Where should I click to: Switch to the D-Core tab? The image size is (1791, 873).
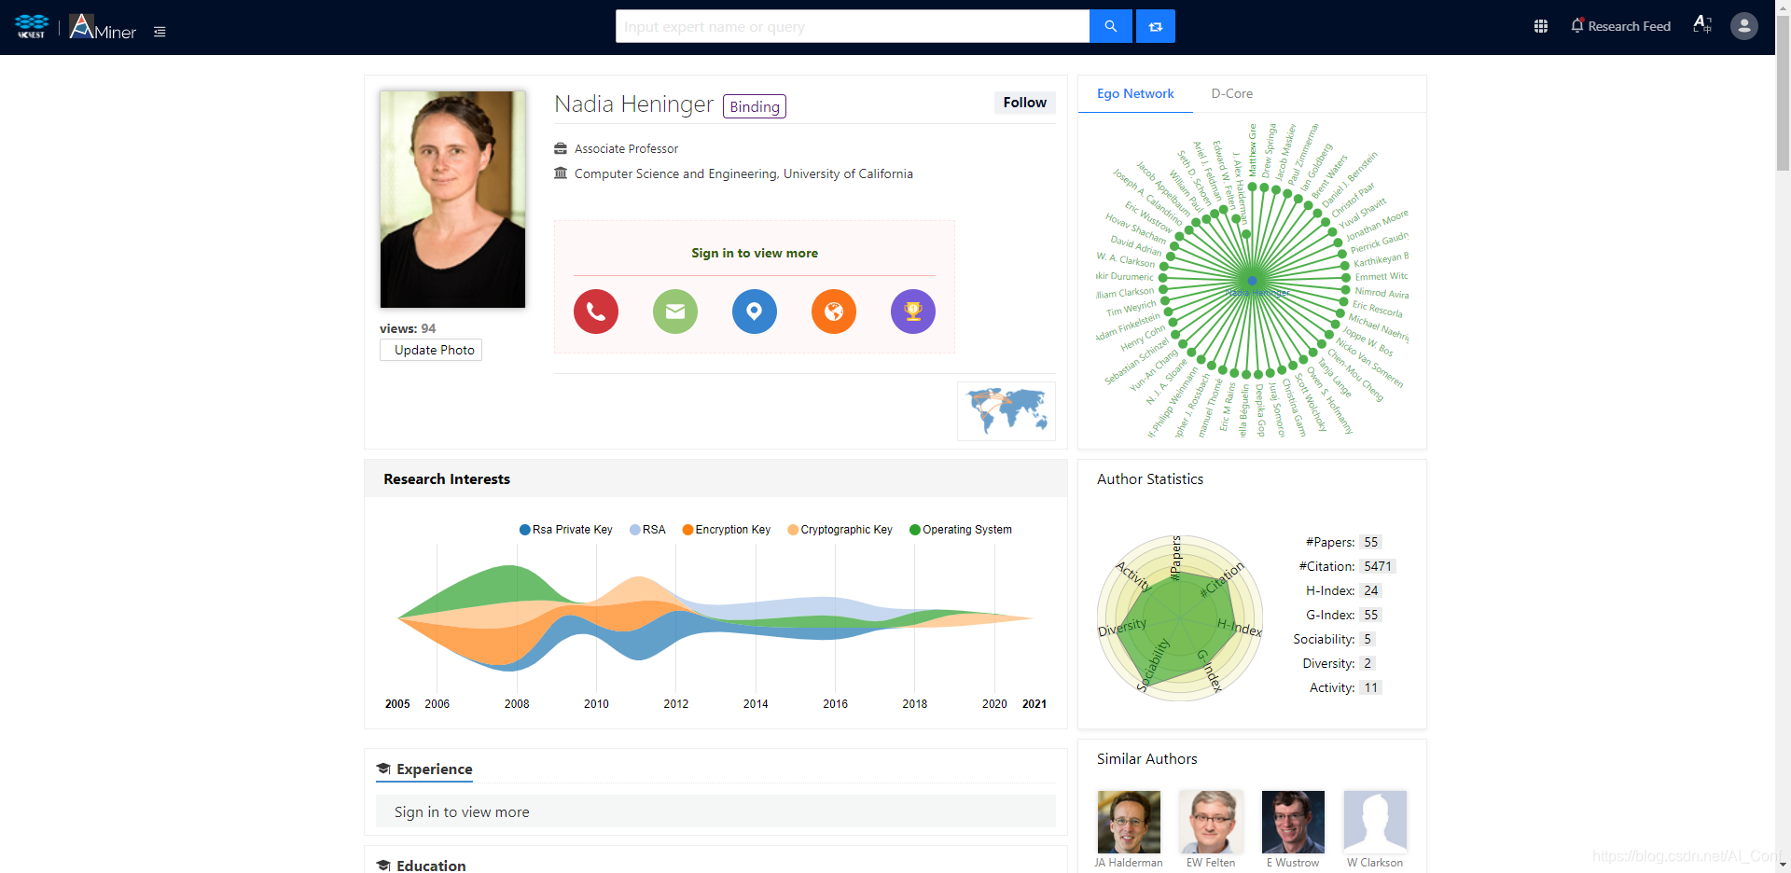tap(1231, 94)
